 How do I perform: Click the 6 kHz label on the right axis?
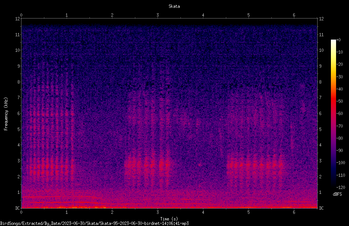pyautogui.click(x=320, y=113)
